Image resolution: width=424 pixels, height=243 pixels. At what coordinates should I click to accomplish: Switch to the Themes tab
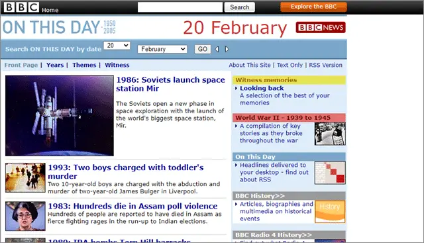coord(84,65)
